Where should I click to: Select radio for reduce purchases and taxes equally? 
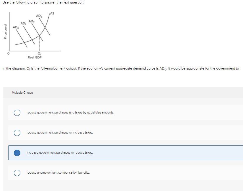(x=17, y=113)
